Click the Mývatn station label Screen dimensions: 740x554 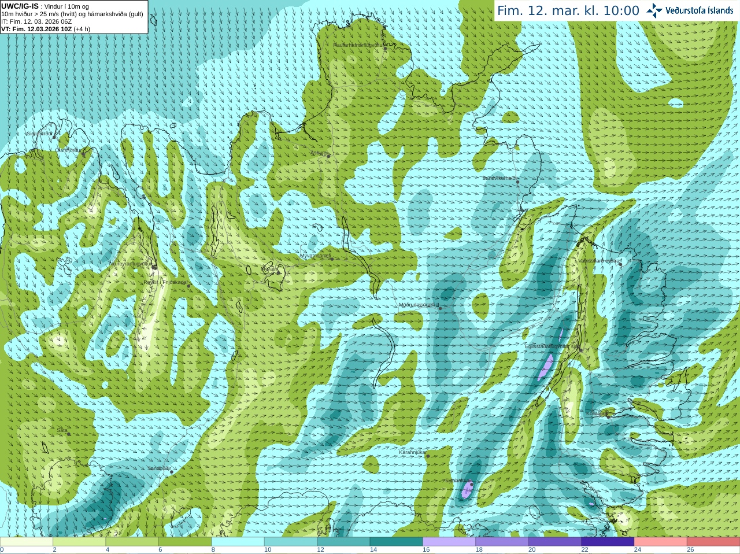pos(269,269)
